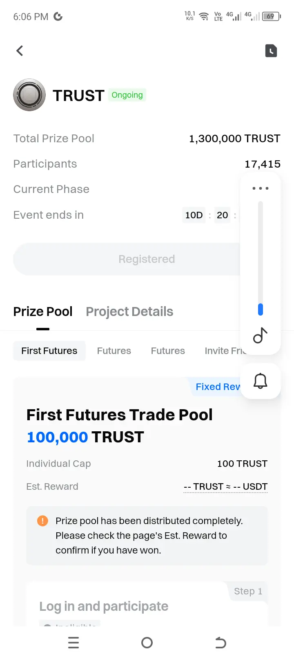Tap the Step 1 label
The width and height of the screenshot is (294, 659).
tap(248, 591)
